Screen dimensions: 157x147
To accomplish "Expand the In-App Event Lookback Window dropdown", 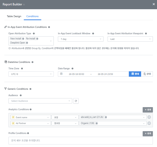I will (x=81, y=39).
